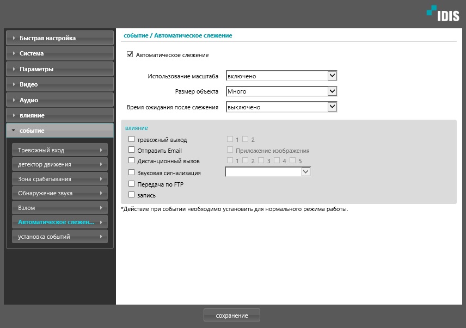Check the Приложение изображения checkbox
466x328 pixels.
click(230, 150)
